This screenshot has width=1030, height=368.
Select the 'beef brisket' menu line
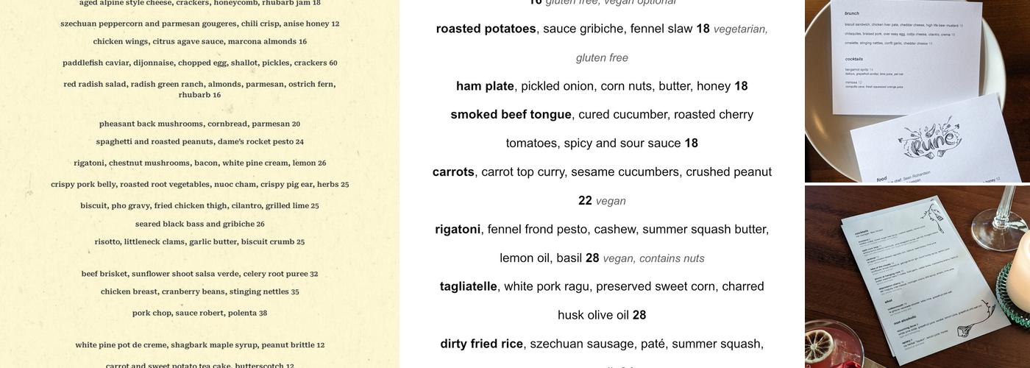click(199, 274)
